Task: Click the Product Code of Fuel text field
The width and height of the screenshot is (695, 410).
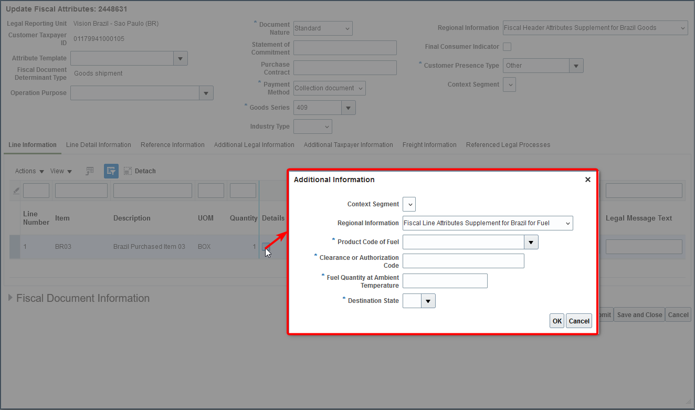Action: coord(464,242)
